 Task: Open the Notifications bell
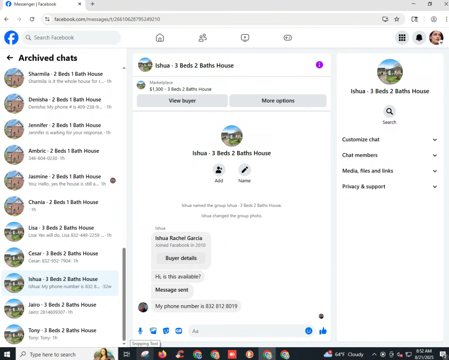419,38
